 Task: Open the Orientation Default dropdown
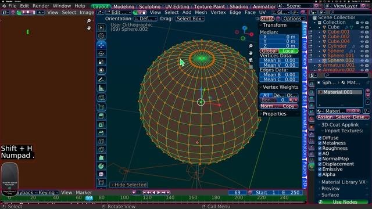[x=146, y=19]
